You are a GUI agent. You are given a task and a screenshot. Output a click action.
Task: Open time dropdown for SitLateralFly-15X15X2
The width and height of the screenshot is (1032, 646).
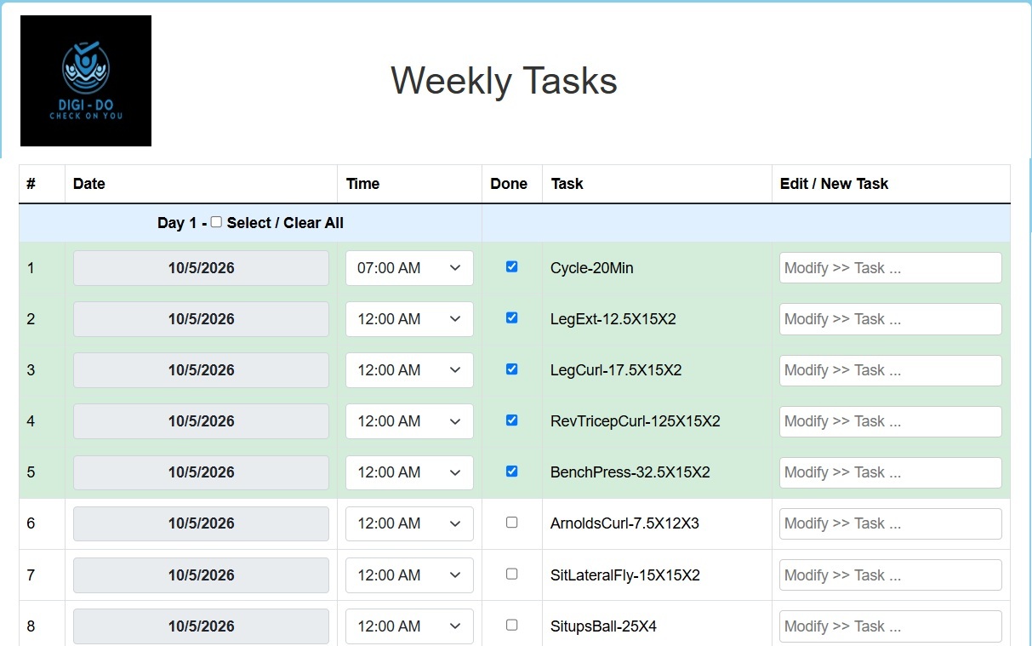pos(409,575)
